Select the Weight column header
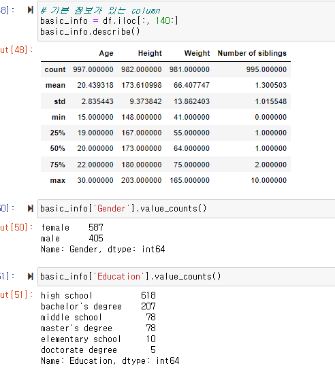 [x=197, y=53]
